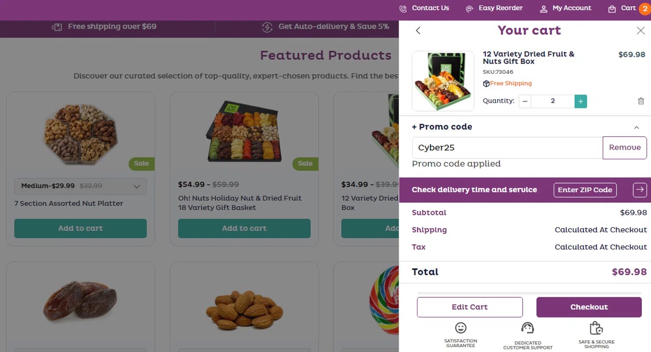Screen dimensions: 651x352
Task: Open the dried fruit gift box thumbnail
Action: click(443, 81)
